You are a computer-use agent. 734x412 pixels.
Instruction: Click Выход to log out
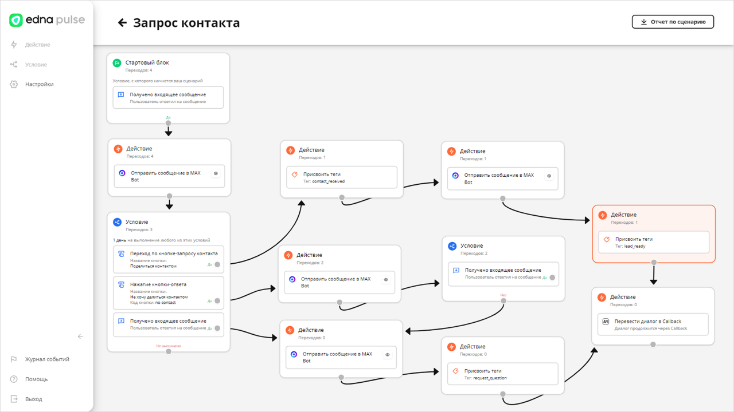tap(33, 399)
